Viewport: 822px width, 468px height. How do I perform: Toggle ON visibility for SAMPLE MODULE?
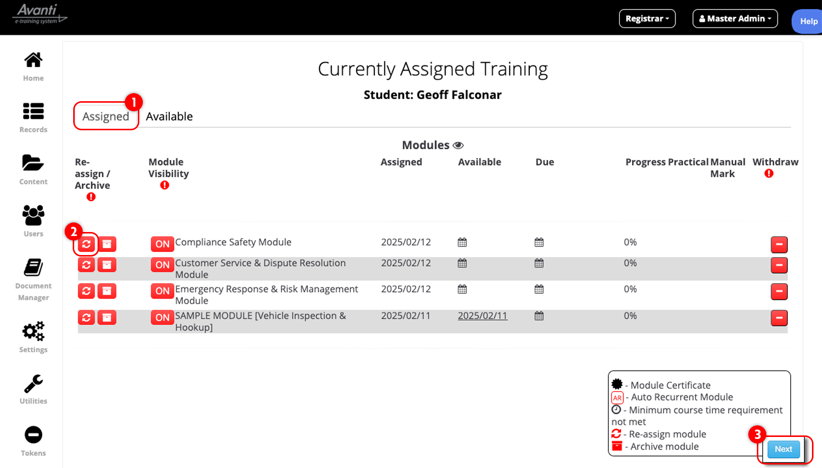(x=162, y=317)
